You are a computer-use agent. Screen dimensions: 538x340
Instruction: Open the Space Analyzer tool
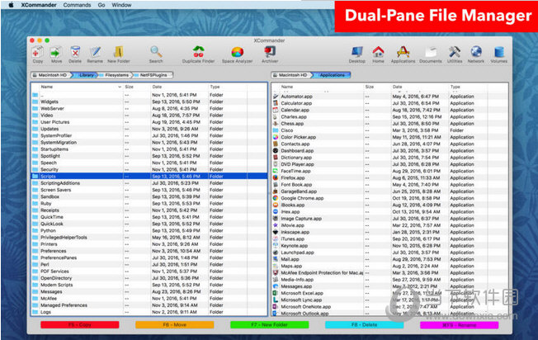(x=237, y=54)
